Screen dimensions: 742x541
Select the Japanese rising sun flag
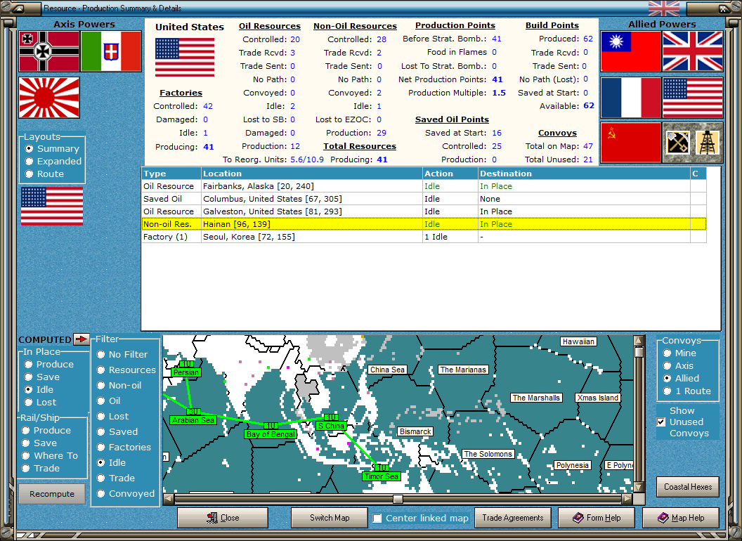click(x=49, y=98)
